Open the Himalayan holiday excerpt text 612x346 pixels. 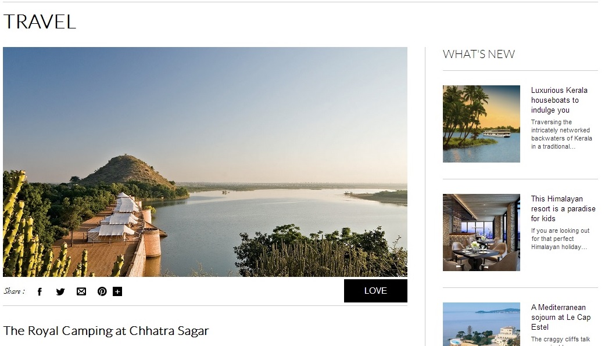tap(560, 239)
